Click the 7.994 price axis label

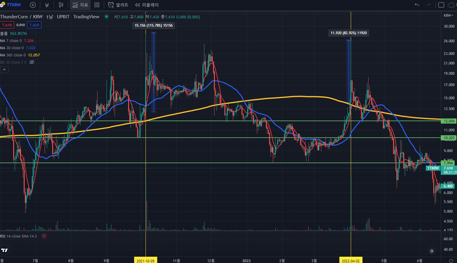[x=448, y=163]
